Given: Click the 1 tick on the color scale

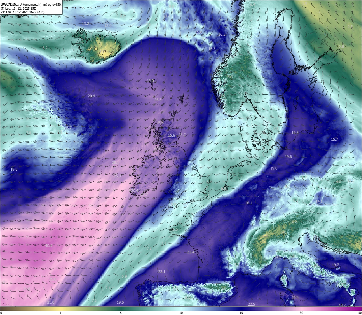Looking at the screenshot, I should [x=60, y=313].
